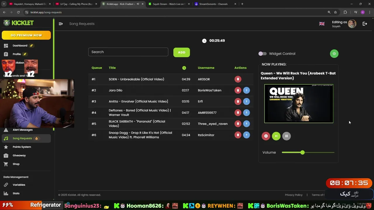Delete the SOEN - Unbreakable song request
The image size is (374, 210).
click(x=238, y=79)
